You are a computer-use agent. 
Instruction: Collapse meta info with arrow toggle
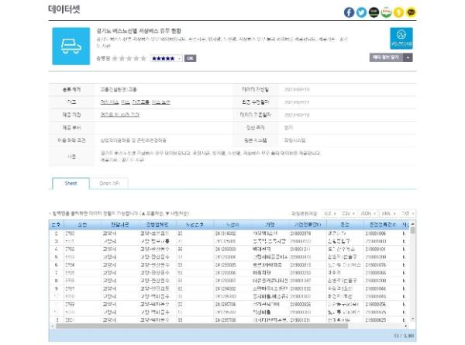point(408,57)
